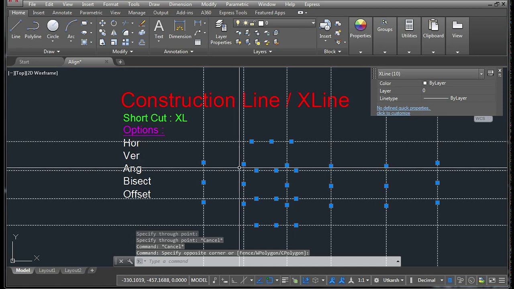Image resolution: width=514 pixels, height=289 pixels.
Task: Toggle Object Snap Tracking in status bar
Action: (259, 280)
